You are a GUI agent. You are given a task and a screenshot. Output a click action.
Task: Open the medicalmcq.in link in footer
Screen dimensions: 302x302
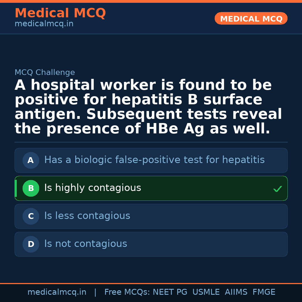[57, 292]
